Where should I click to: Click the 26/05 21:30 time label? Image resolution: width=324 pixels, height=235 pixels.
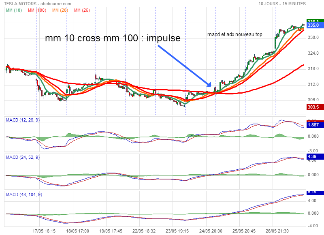[x=277, y=231]
